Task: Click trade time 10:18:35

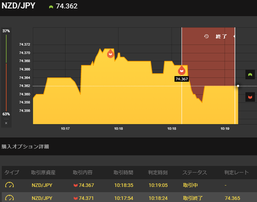Action: point(124,185)
